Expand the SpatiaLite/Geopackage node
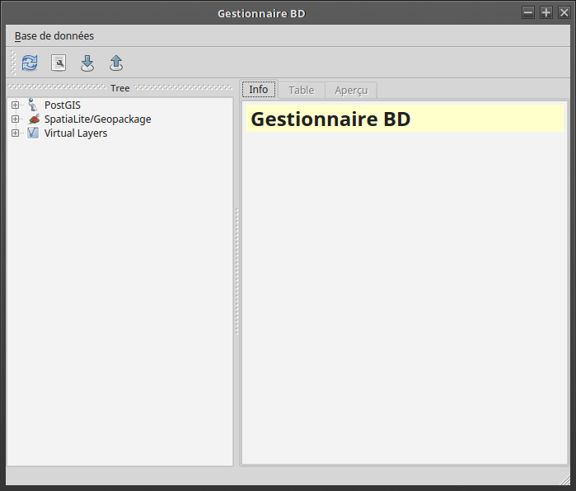This screenshot has width=576, height=491. click(15, 119)
